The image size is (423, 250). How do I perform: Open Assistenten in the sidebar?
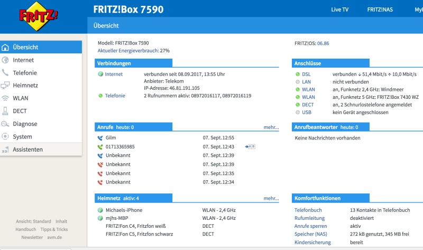pos(41,150)
